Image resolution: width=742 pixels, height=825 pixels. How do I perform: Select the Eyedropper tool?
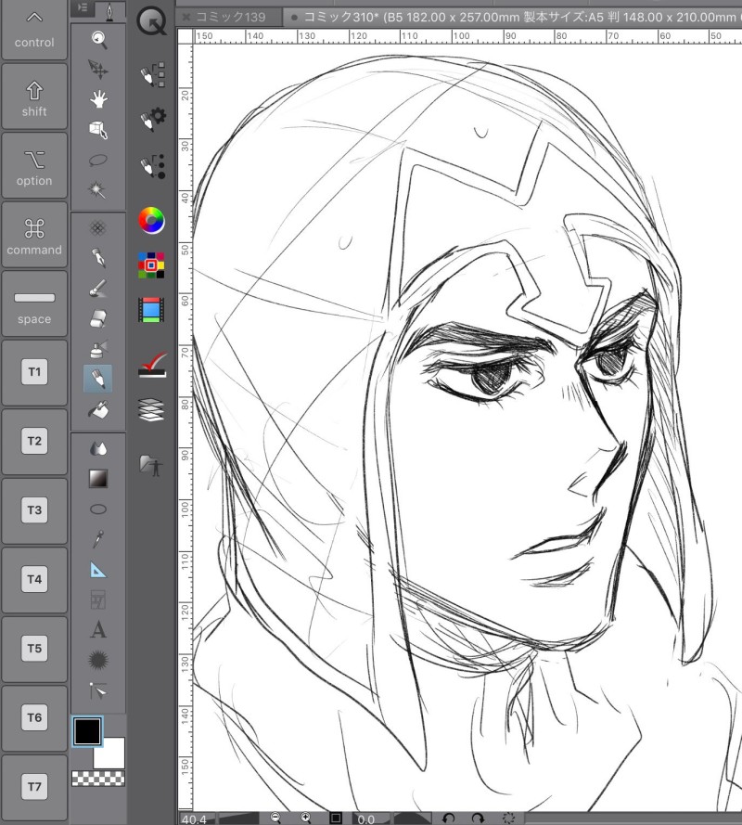click(98, 539)
